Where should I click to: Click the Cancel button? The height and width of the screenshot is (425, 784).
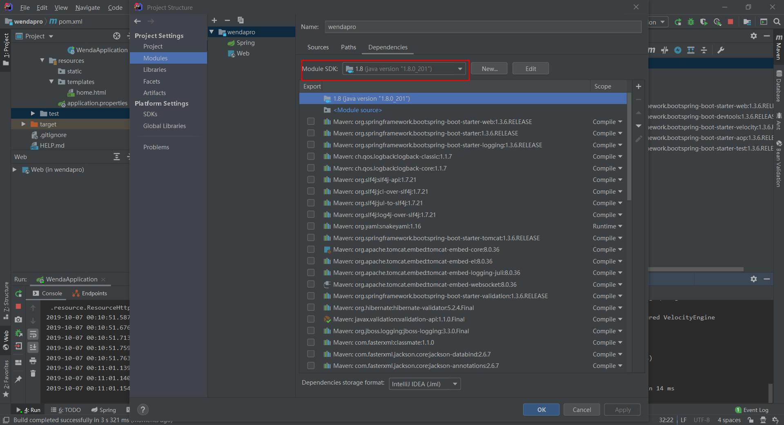point(581,410)
